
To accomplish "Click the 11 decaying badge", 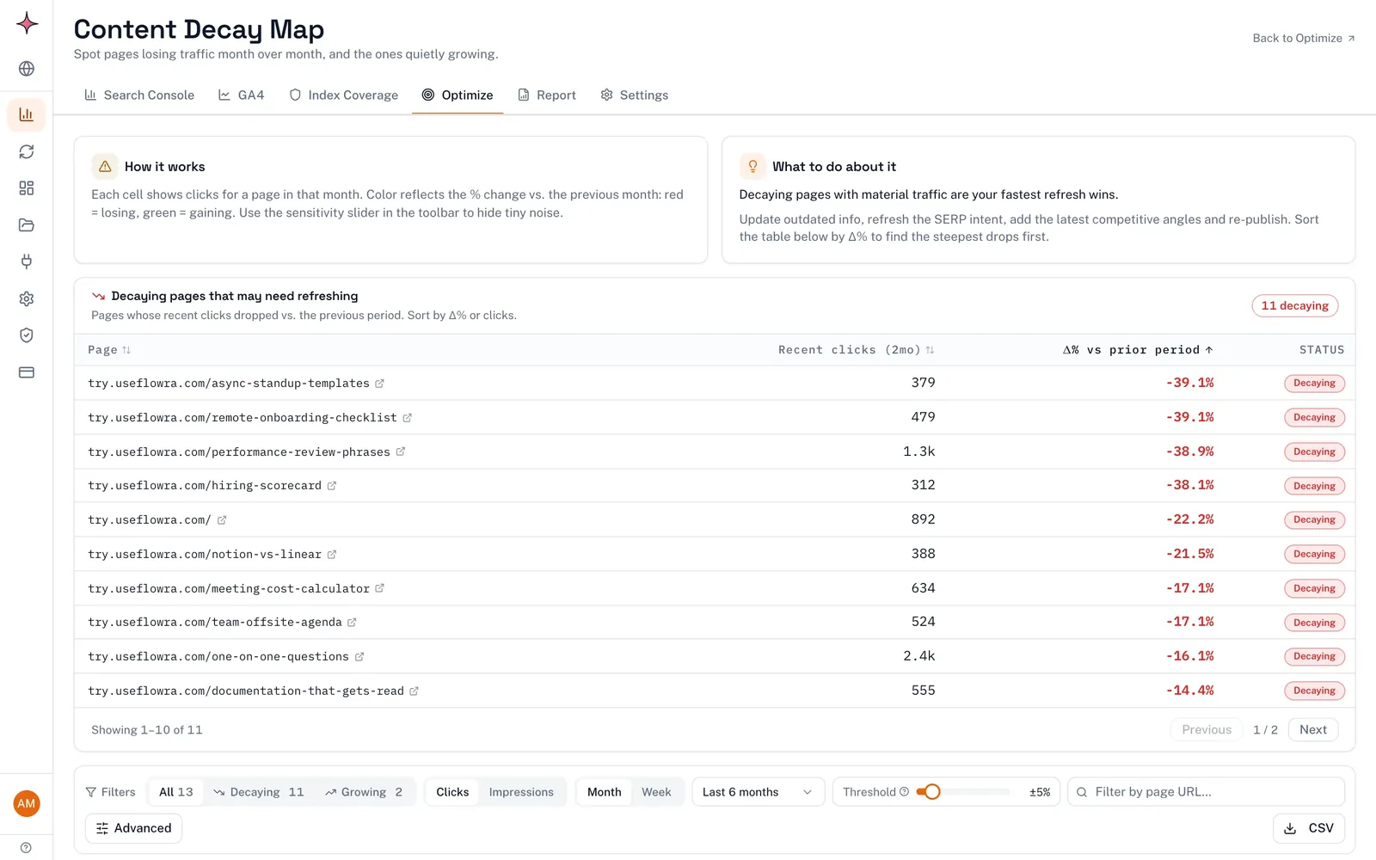I will tap(1294, 306).
